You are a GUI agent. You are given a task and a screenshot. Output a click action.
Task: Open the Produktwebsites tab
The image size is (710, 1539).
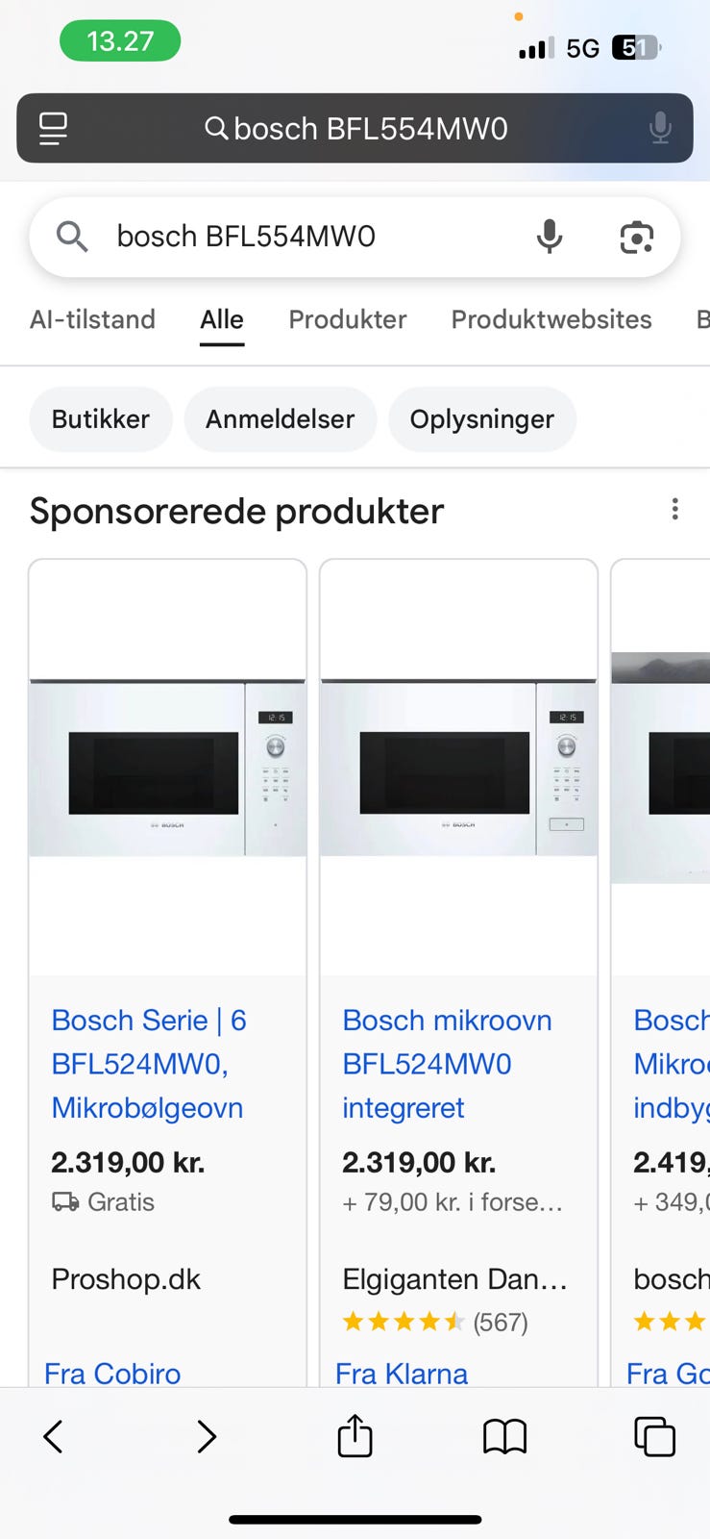(551, 319)
